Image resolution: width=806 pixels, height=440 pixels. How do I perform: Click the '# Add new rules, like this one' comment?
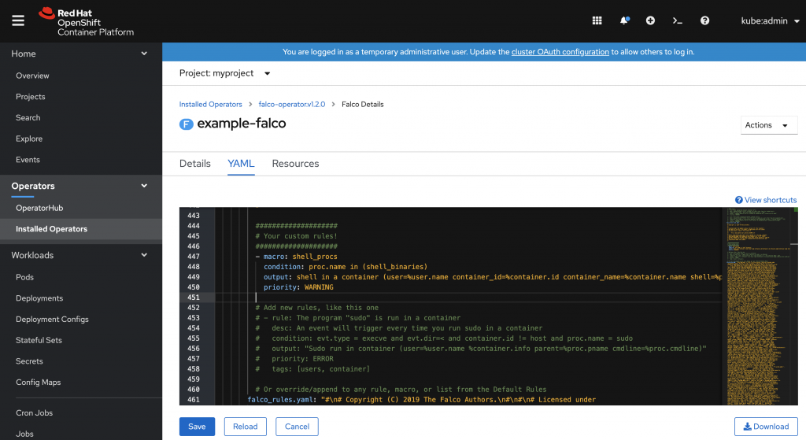click(x=316, y=308)
